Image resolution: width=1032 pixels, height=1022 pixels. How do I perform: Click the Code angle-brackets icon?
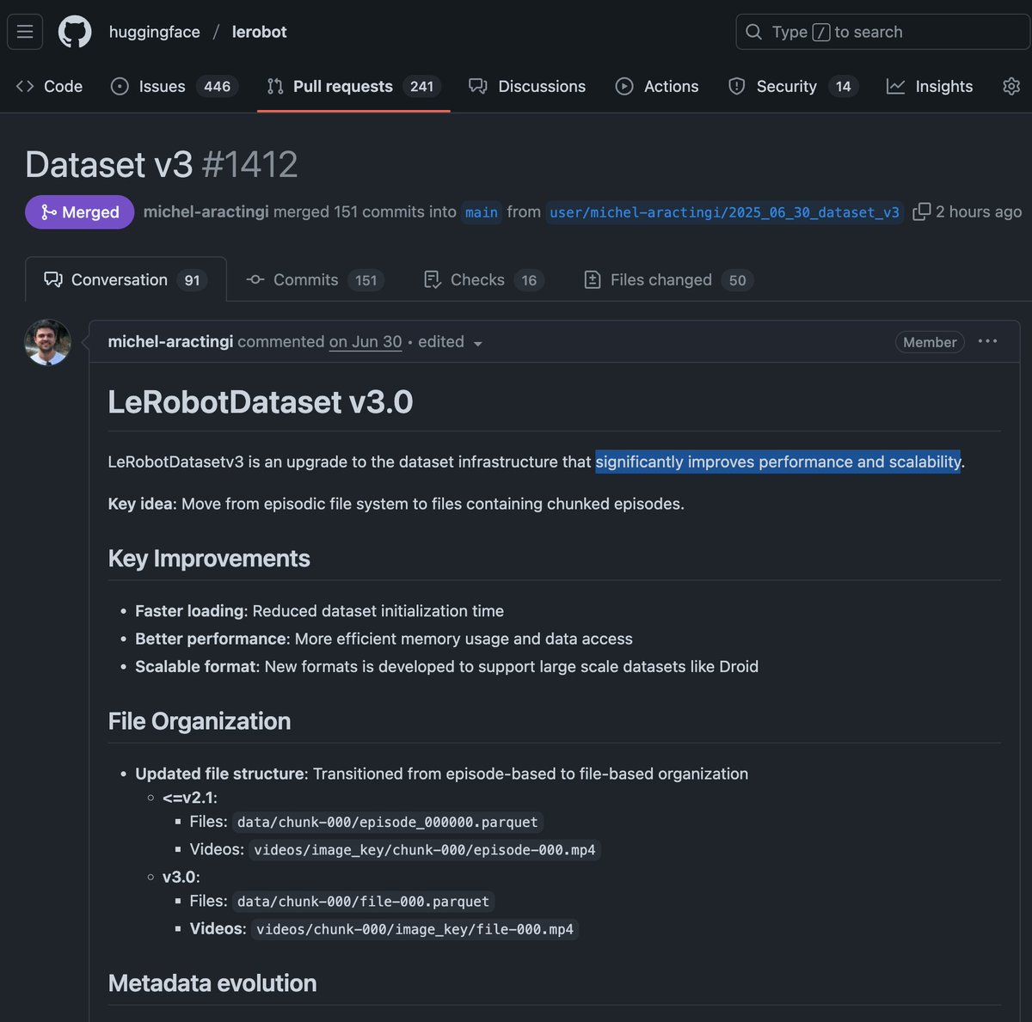(x=25, y=86)
